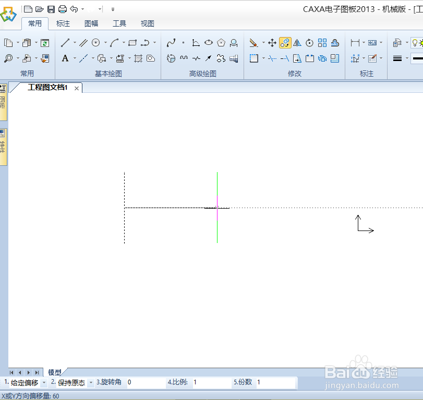This screenshot has width=423, height=400.
Task: Select the Move pan arrows tool
Action: click(272, 43)
